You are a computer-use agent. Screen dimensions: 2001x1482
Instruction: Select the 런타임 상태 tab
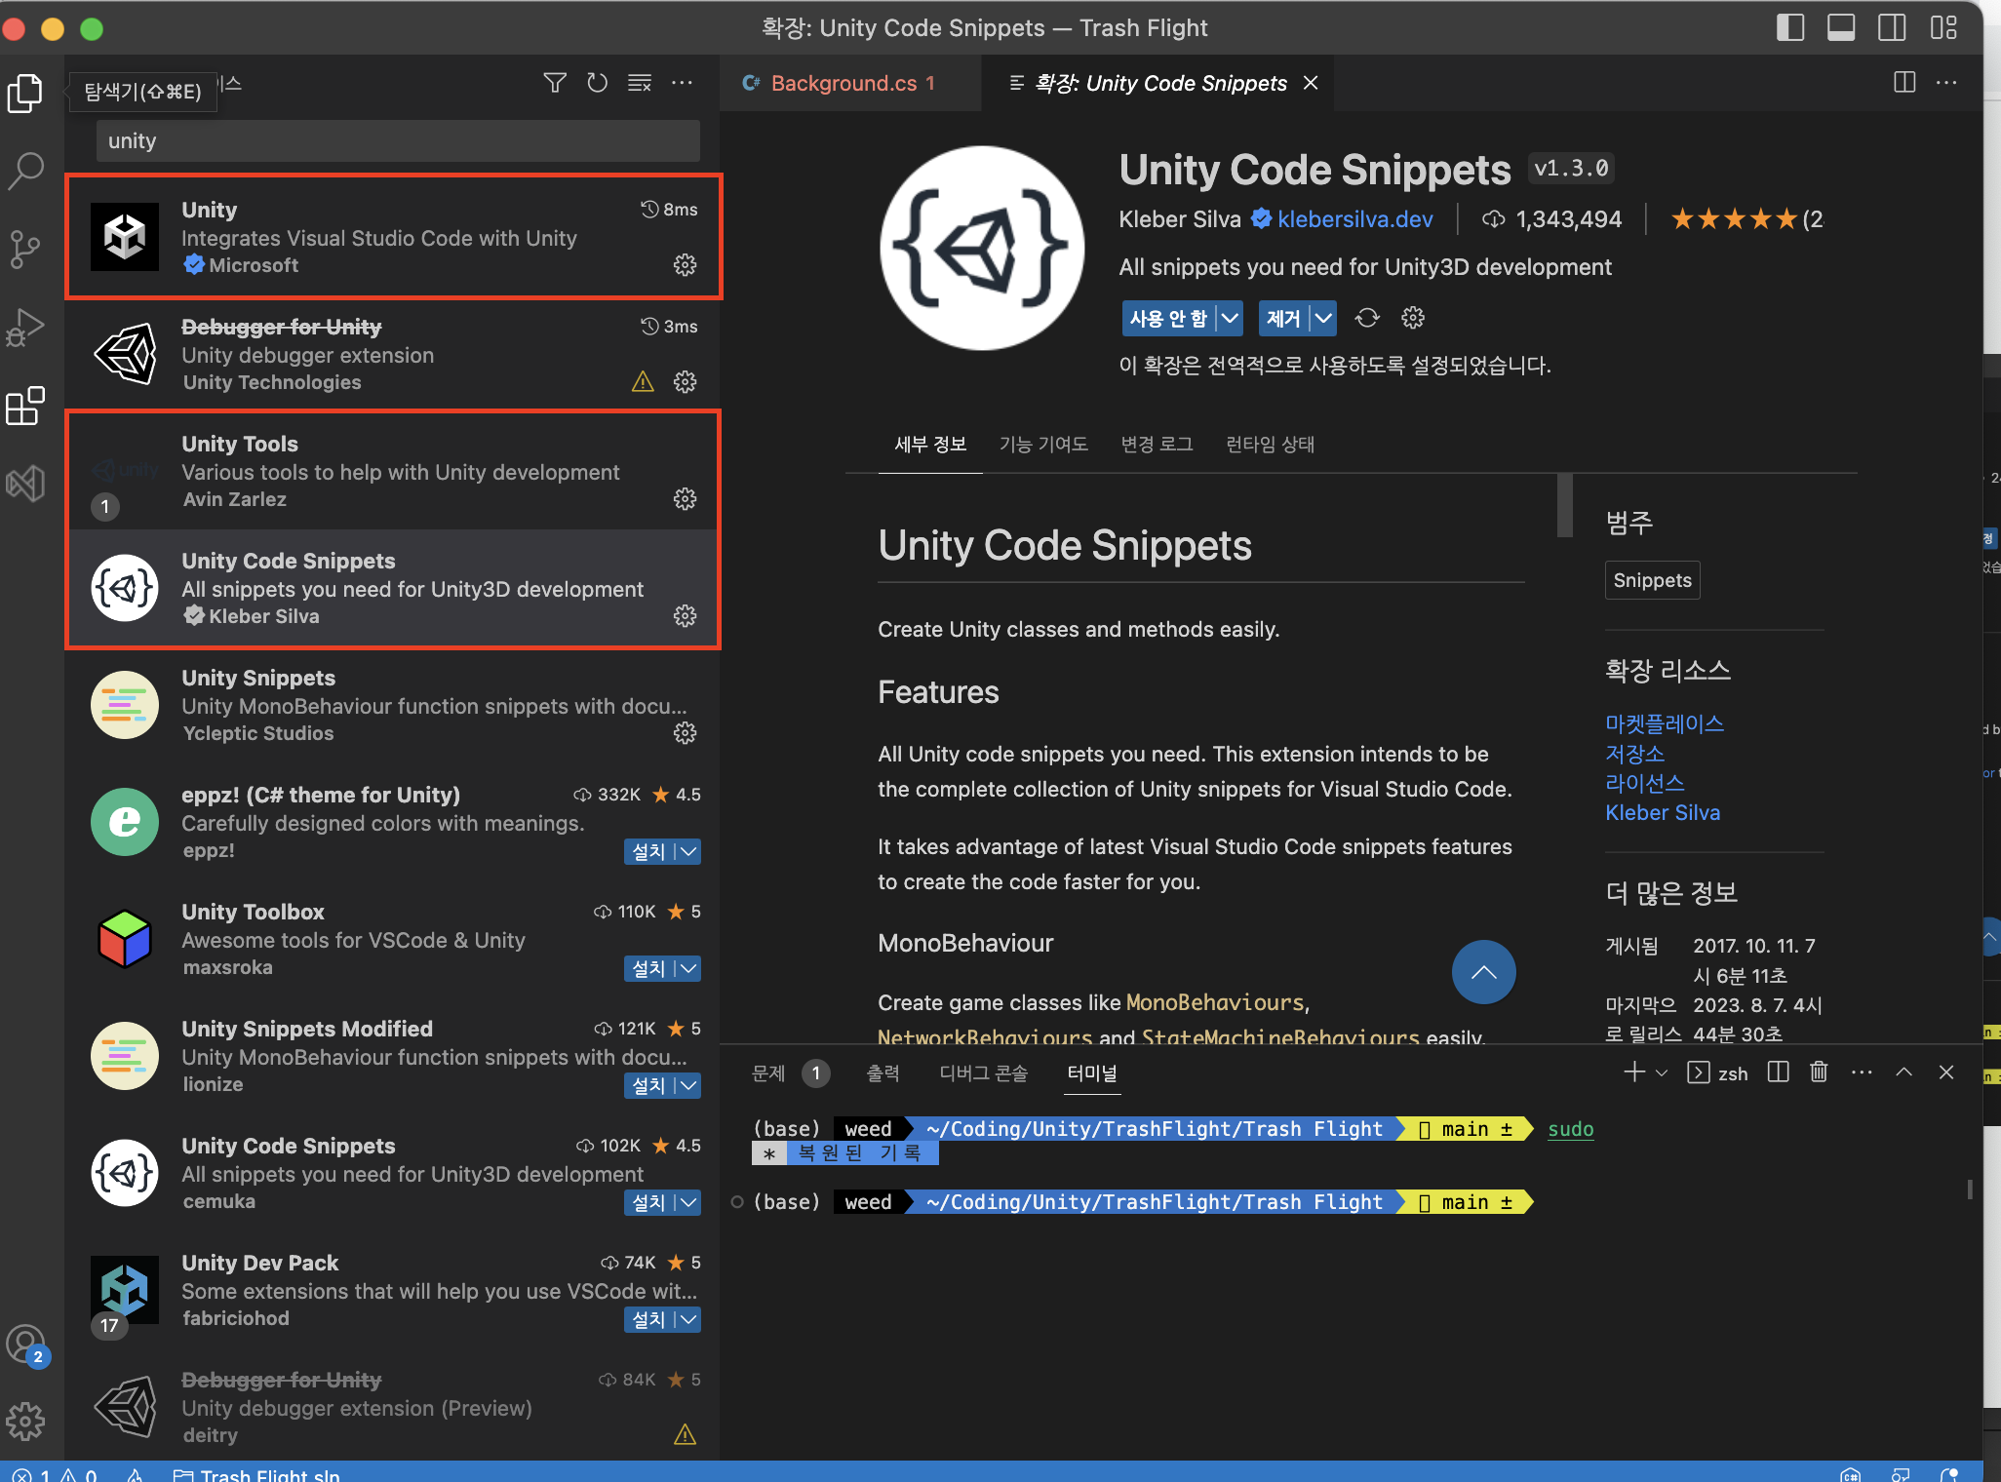pyautogui.click(x=1270, y=445)
